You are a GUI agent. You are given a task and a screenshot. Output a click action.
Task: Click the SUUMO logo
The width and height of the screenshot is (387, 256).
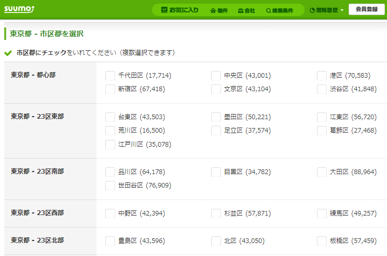20,9
